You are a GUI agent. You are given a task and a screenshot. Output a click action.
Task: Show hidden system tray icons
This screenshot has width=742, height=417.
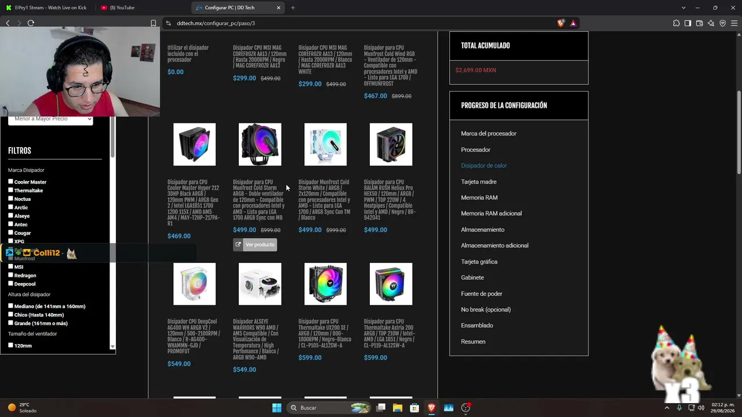[667, 408]
